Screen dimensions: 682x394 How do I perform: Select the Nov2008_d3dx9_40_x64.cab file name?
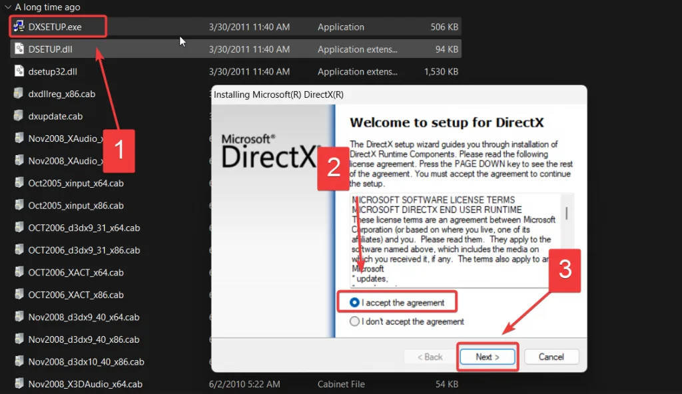pyautogui.click(x=83, y=317)
